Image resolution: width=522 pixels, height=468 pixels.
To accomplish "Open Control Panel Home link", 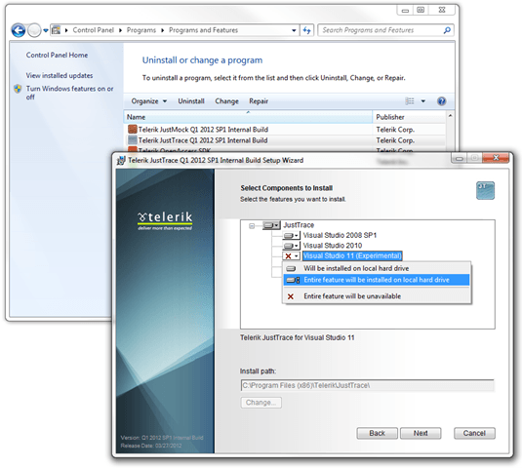I will click(57, 56).
